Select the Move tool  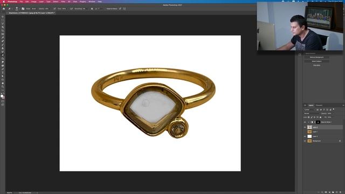3,17
